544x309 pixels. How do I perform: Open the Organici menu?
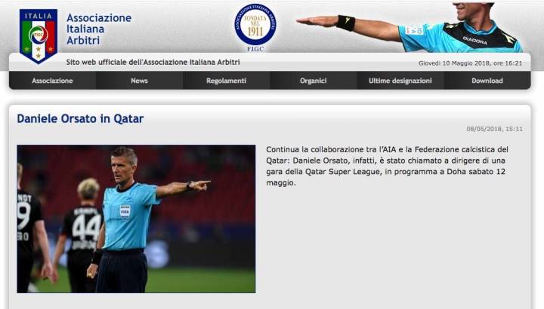point(314,81)
